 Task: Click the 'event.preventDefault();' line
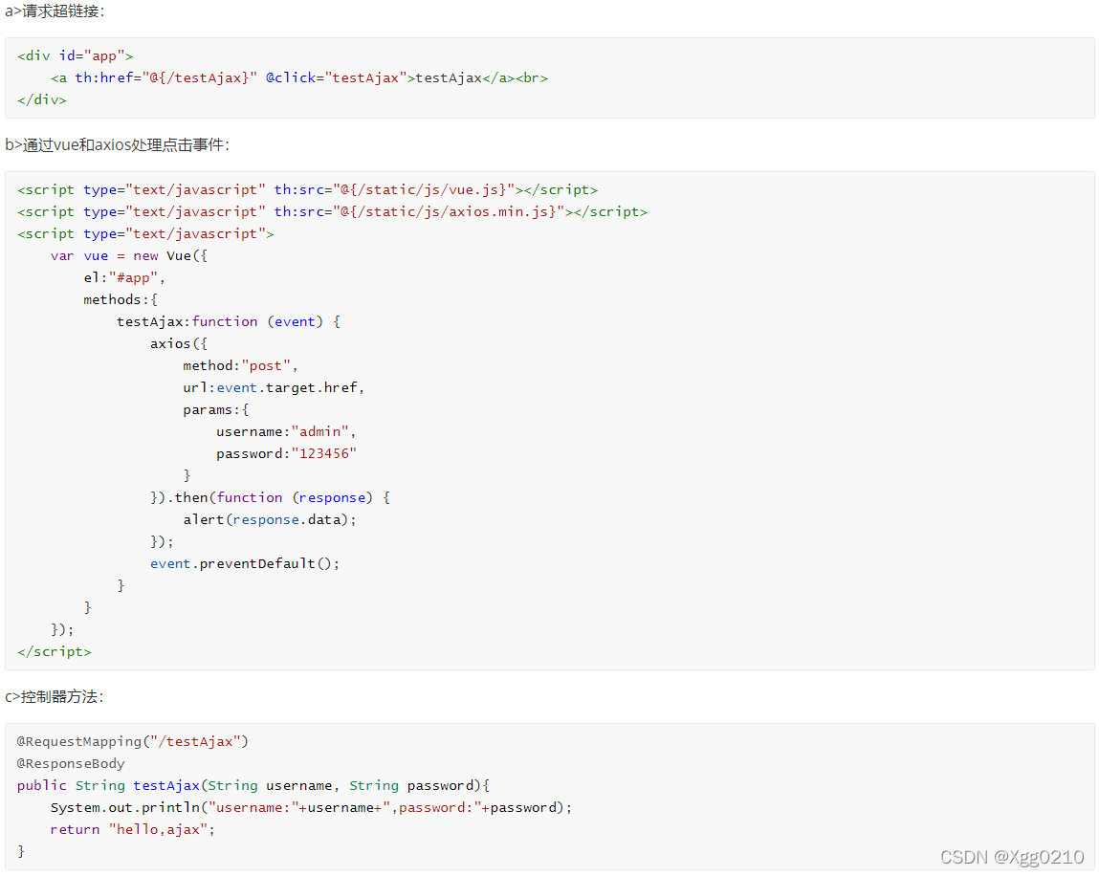tap(245, 563)
